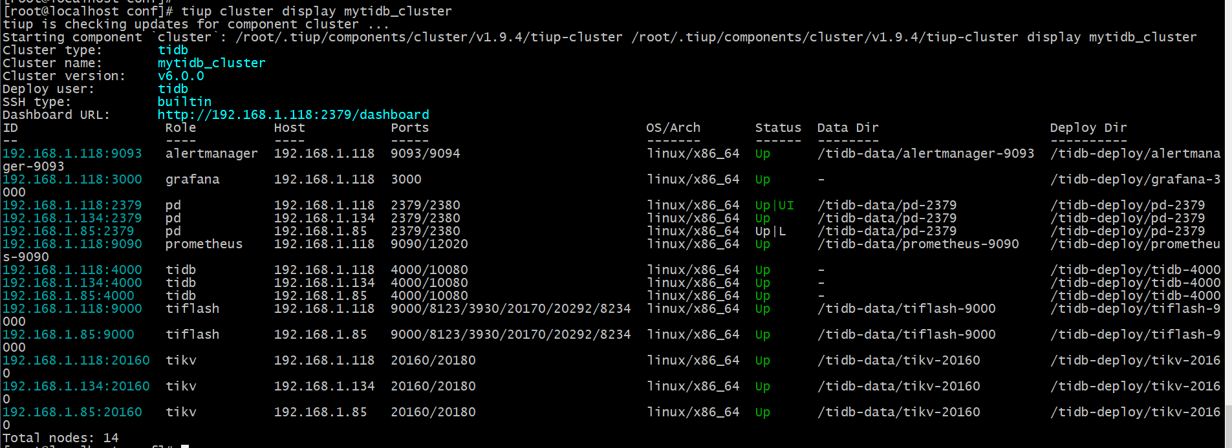
Task: Select node ID 192.168.1.118:9093
Action: [72, 153]
